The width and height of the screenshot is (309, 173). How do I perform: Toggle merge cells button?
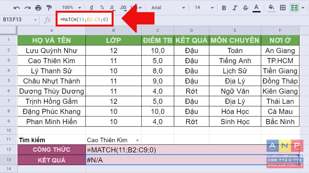coord(294,8)
